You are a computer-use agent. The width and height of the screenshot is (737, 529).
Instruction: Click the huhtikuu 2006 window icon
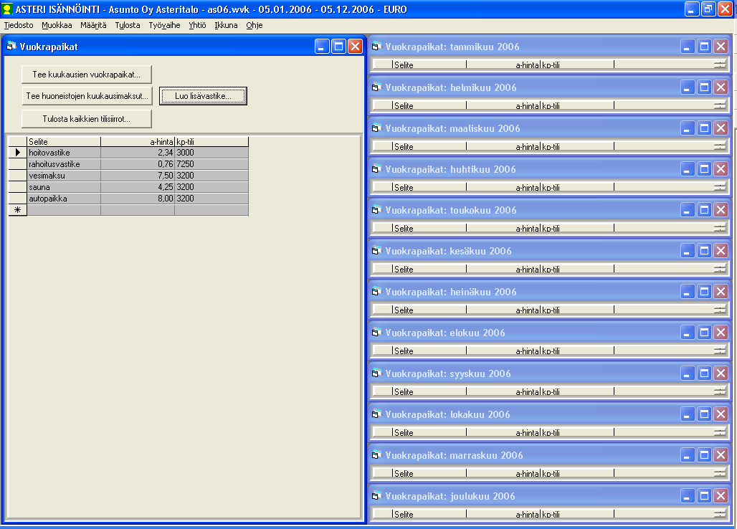click(376, 168)
